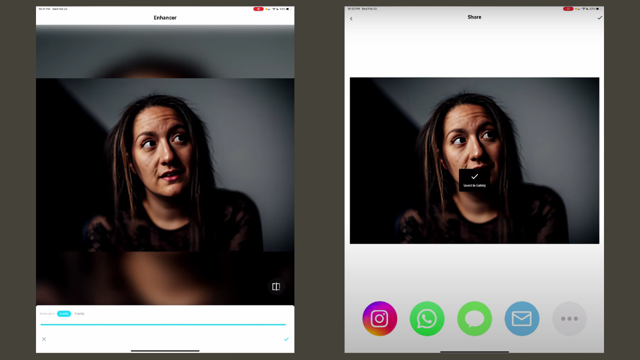640x360 pixels.
Task: Select the Enhancer title bar
Action: [165, 17]
